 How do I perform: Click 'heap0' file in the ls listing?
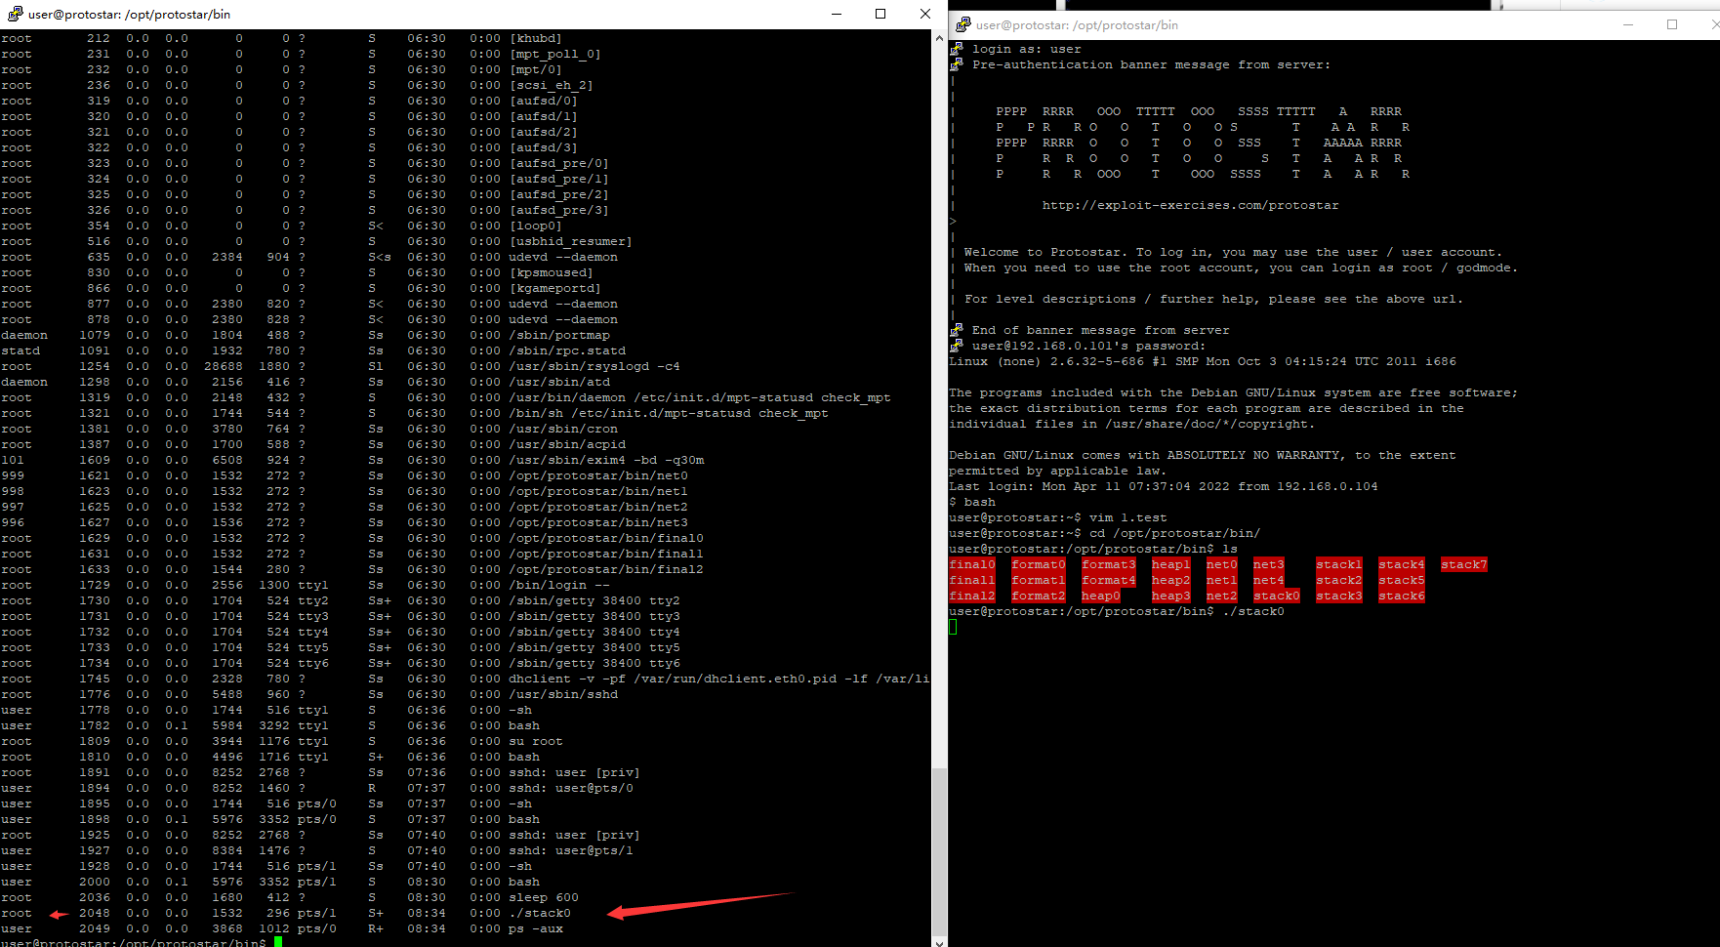(1101, 596)
